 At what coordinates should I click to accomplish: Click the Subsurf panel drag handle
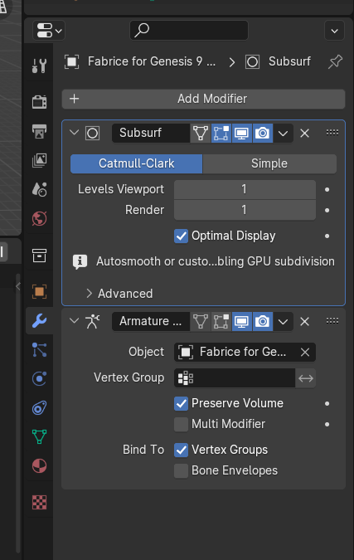tap(332, 133)
